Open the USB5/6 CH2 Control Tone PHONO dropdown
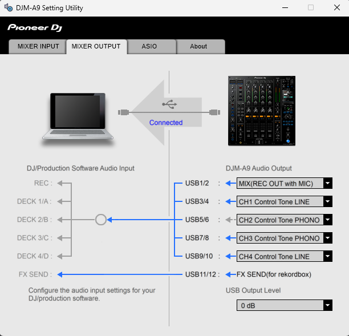349x336 pixels. pyautogui.click(x=285, y=220)
